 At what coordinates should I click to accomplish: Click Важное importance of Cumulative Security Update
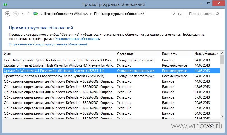click(x=168, y=60)
